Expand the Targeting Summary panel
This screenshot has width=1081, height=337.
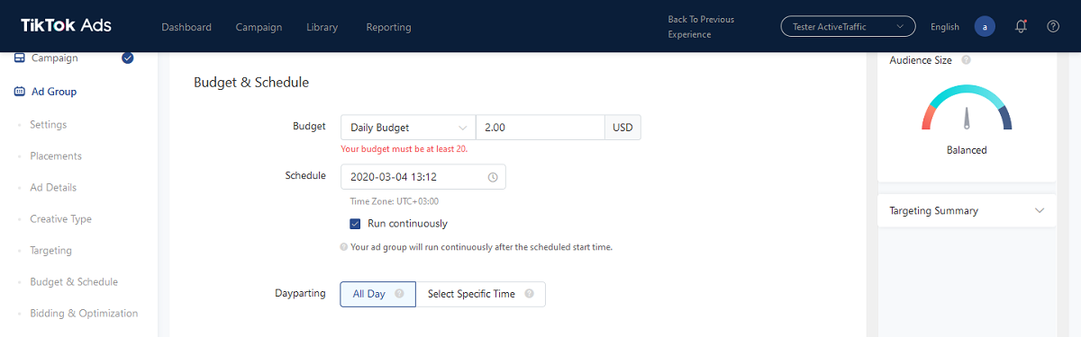point(967,210)
